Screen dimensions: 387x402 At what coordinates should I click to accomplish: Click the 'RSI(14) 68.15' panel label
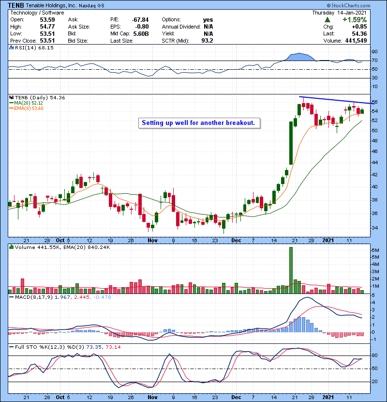(34, 47)
